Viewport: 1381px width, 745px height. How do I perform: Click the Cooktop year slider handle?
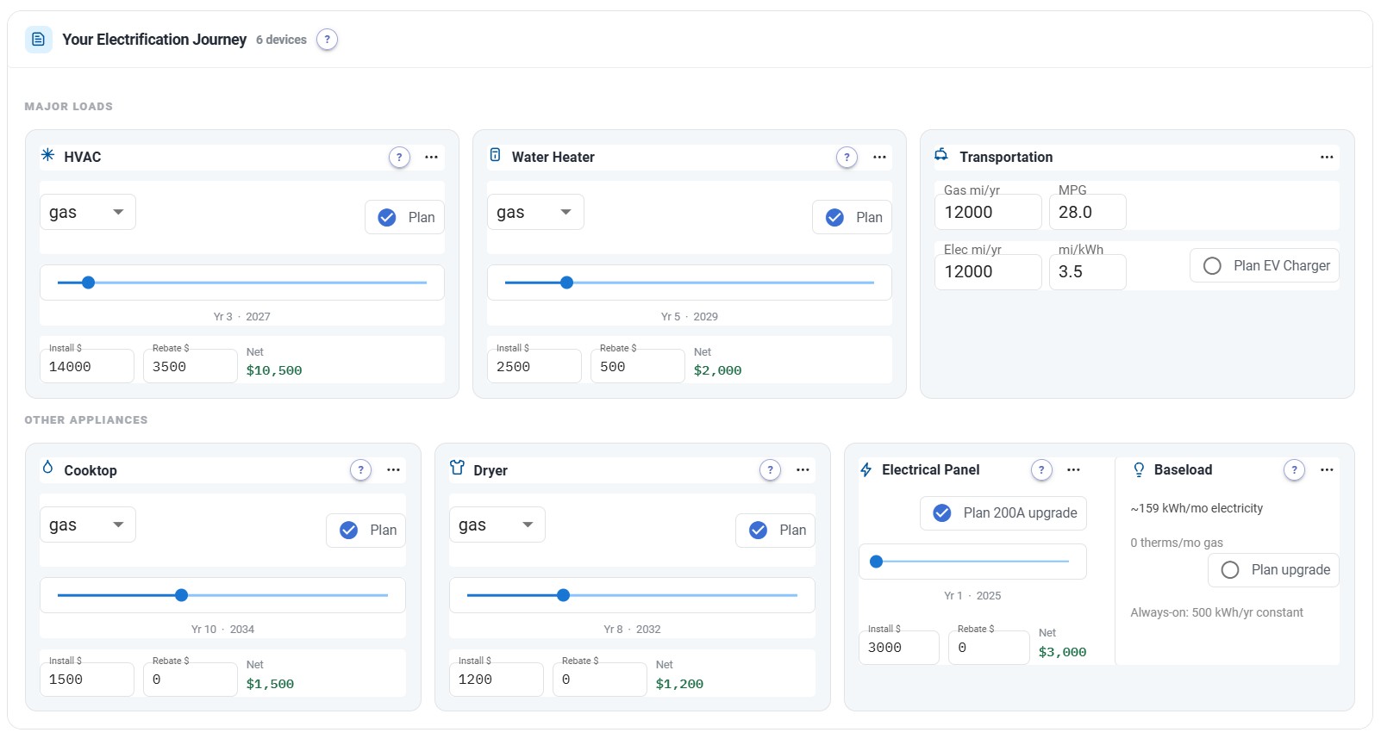pyautogui.click(x=181, y=595)
